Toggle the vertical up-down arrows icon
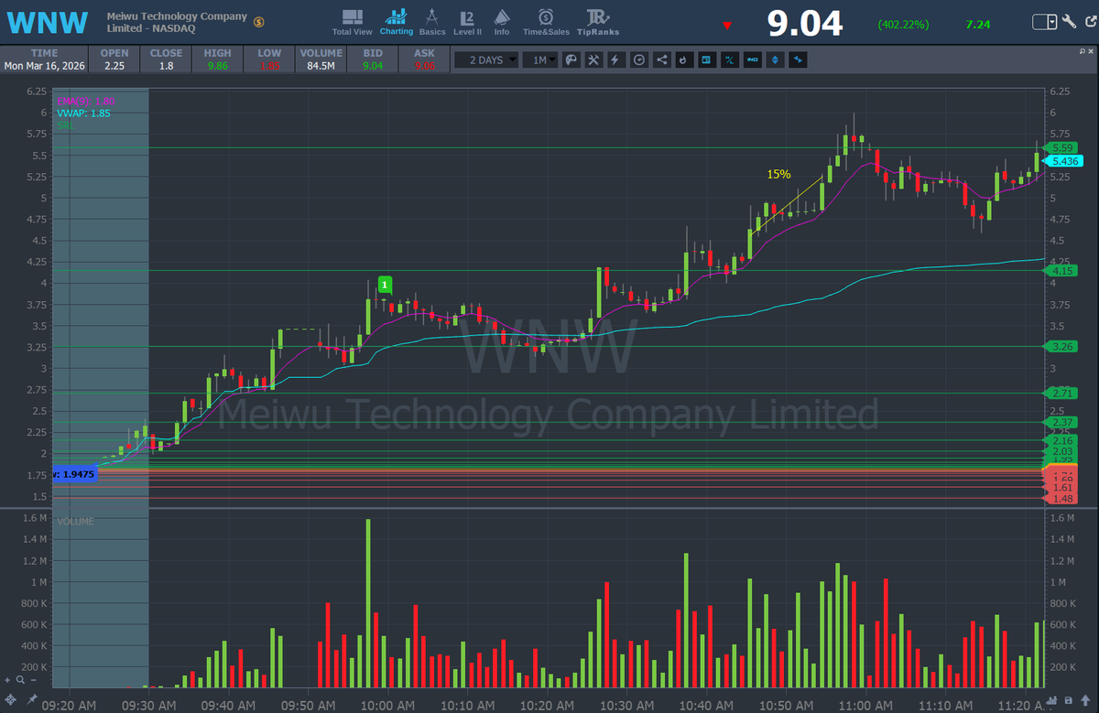1099x713 pixels. click(776, 59)
